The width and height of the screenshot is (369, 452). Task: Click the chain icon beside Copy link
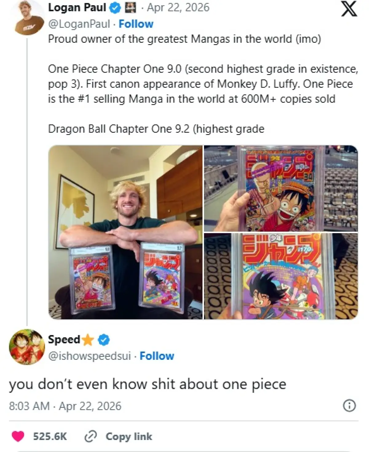(90, 436)
